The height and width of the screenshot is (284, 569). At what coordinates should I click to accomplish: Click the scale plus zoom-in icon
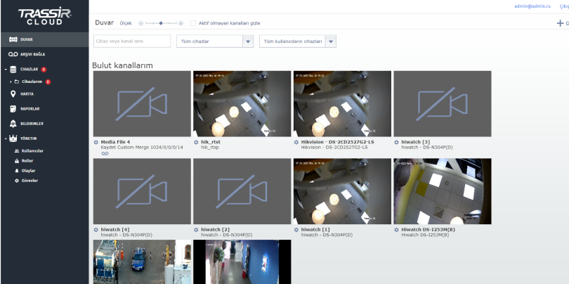[x=181, y=23]
